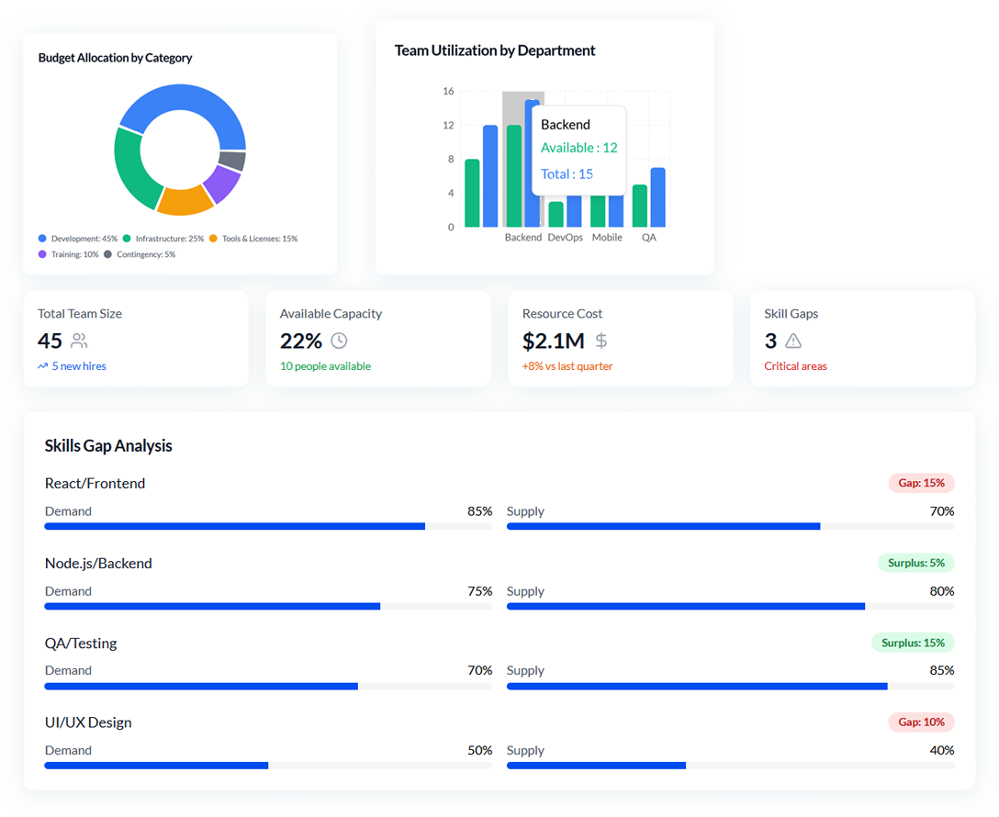Click the DevOps axis label
The image size is (999, 817).
565,238
